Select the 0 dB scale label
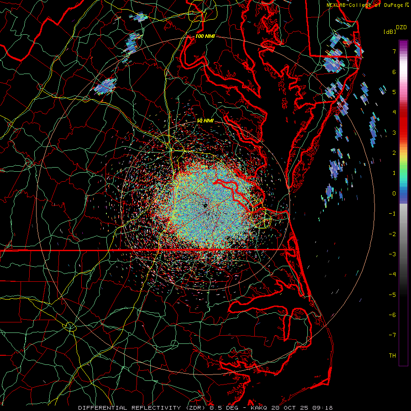The width and height of the screenshot is (411, 411). click(x=394, y=194)
